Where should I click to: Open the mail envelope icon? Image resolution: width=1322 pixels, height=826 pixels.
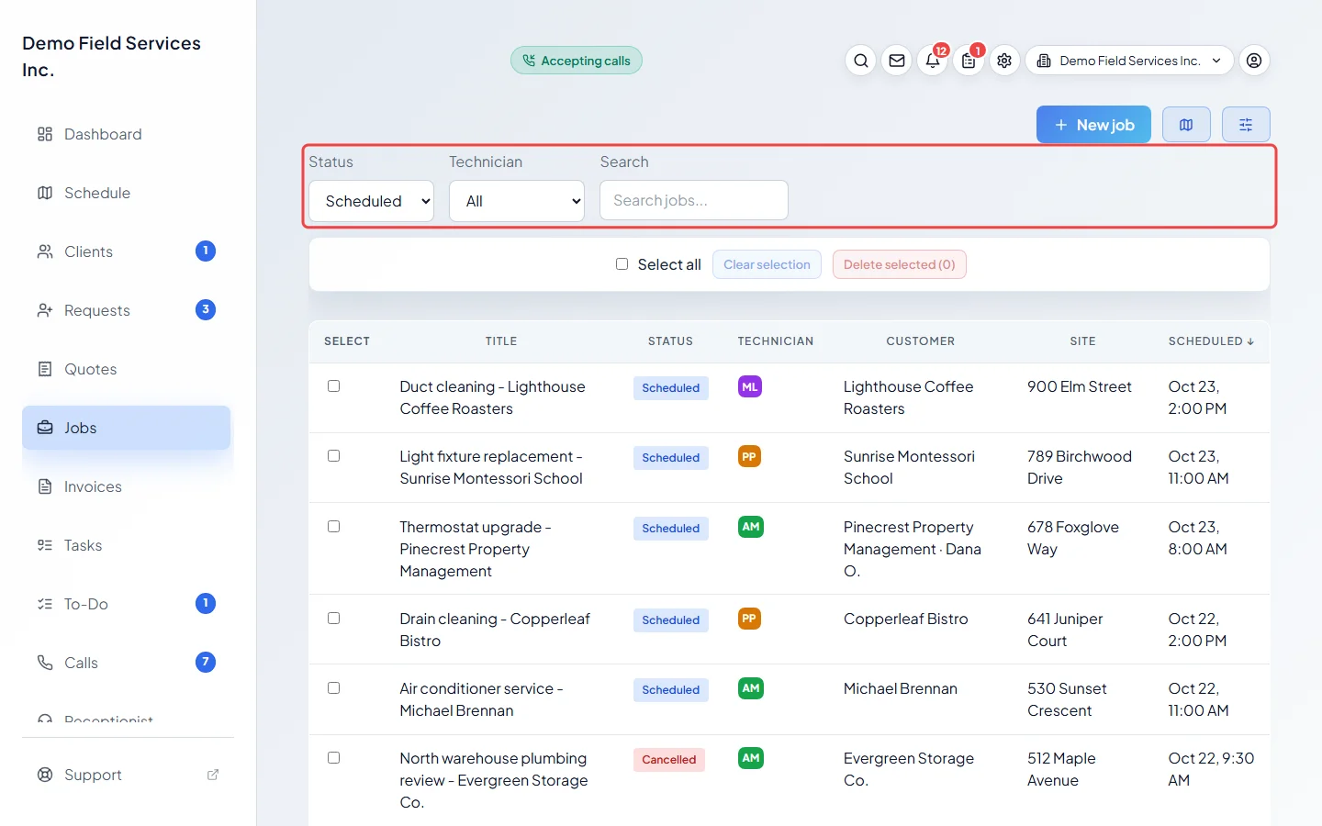[897, 61]
